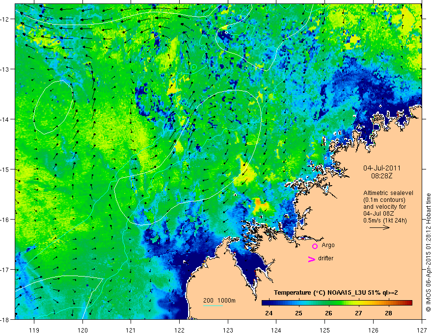The width and height of the screenshot is (432, 334).
Task: Click the cyan bathymetry legend line
Action: pyautogui.click(x=213, y=306)
